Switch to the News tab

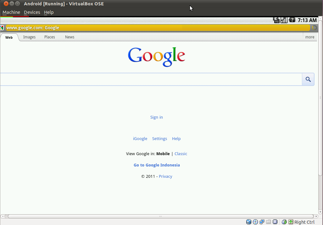pos(70,37)
